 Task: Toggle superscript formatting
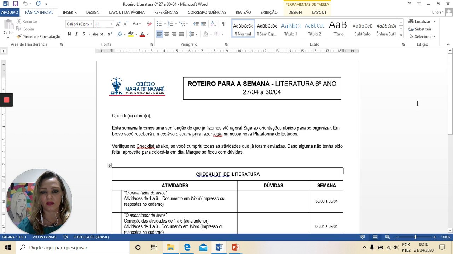click(x=110, y=34)
